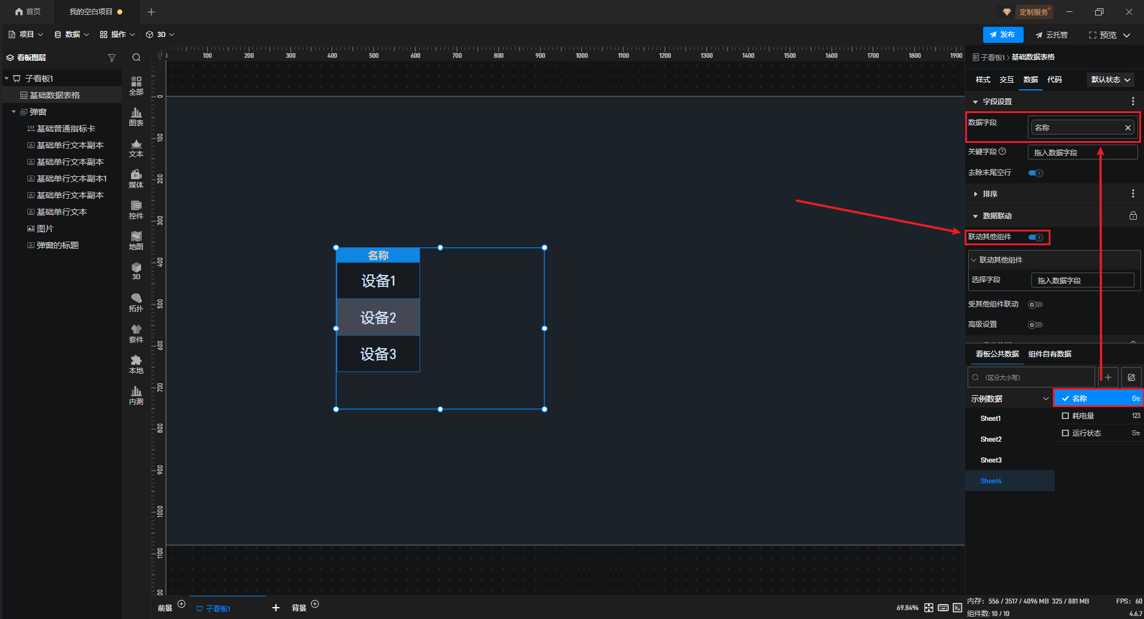1144x619 pixels.
Task: Check the 耗电量 field checkbox
Action: point(1065,416)
